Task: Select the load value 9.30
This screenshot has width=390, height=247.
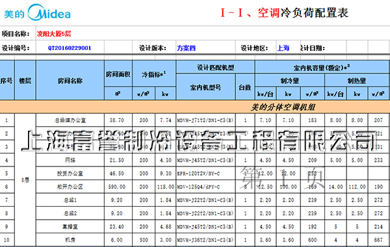Action: (166, 174)
